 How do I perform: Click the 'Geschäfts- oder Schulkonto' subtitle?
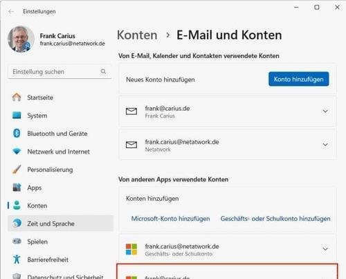pos(179,254)
